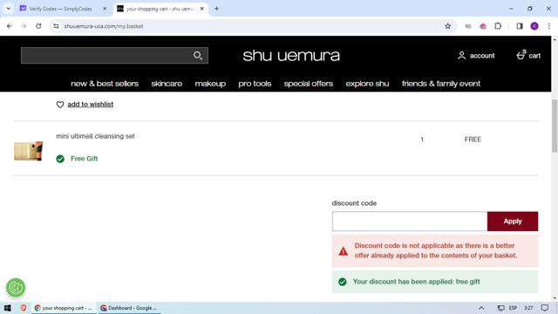Image resolution: width=558 pixels, height=314 pixels.
Task: Open the Dashboard - Google taskbar window
Action: (129, 308)
